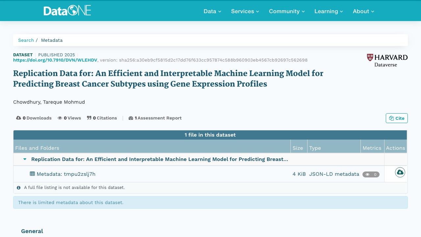The width and height of the screenshot is (421, 237).
Task: Click the Assessment Report gauge icon
Action: (x=131, y=118)
